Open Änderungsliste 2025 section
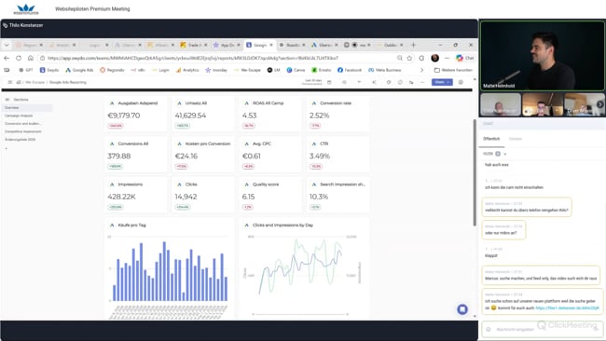Viewport: 606px width, 341px height. click(21, 140)
